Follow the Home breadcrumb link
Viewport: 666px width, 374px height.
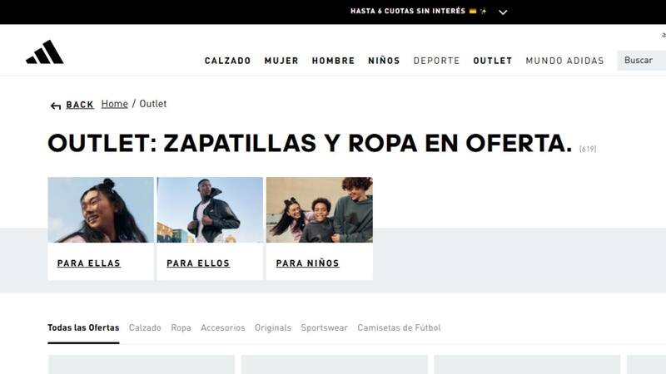(114, 104)
